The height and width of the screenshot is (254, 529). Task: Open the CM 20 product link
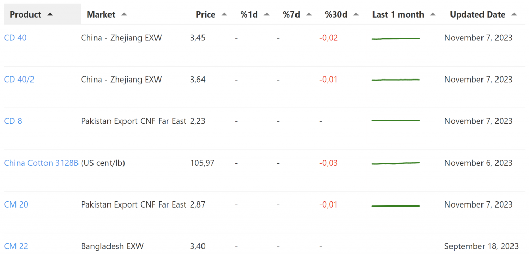point(16,205)
